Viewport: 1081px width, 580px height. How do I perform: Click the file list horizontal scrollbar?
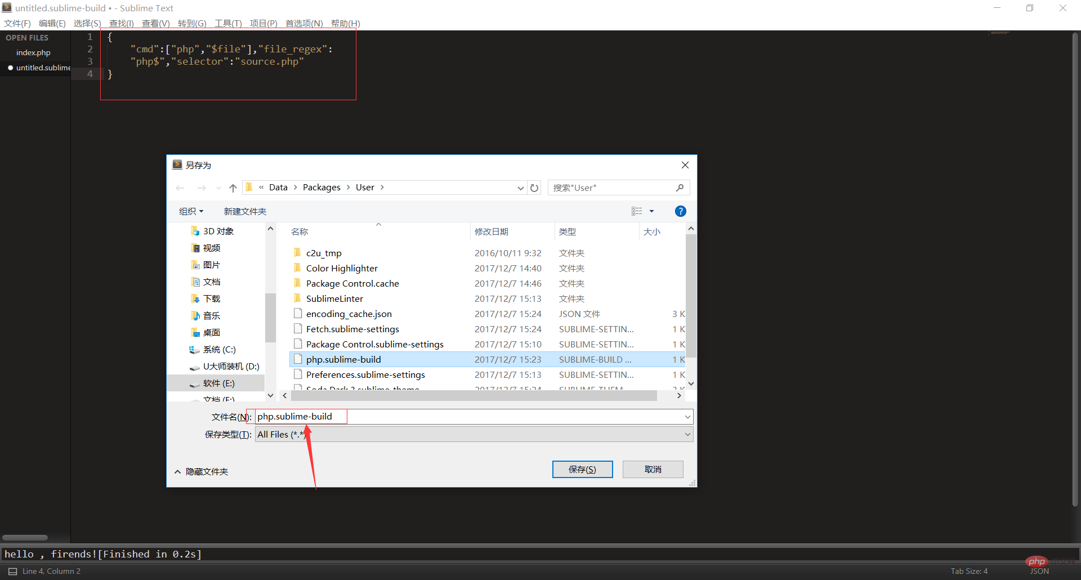[473, 396]
